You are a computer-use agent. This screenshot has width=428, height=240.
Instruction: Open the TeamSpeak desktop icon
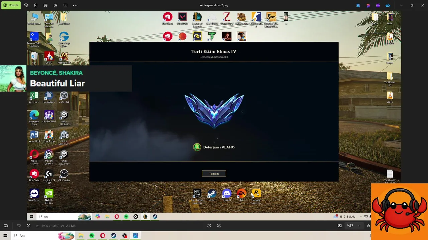point(49,98)
